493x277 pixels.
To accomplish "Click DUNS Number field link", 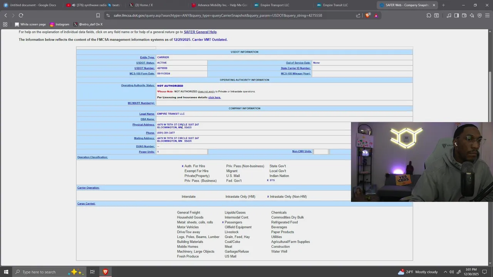I will 145,147.
